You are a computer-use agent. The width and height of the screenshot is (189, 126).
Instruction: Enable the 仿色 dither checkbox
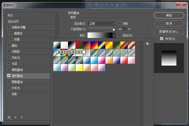pyautogui.click(x=119, y=23)
